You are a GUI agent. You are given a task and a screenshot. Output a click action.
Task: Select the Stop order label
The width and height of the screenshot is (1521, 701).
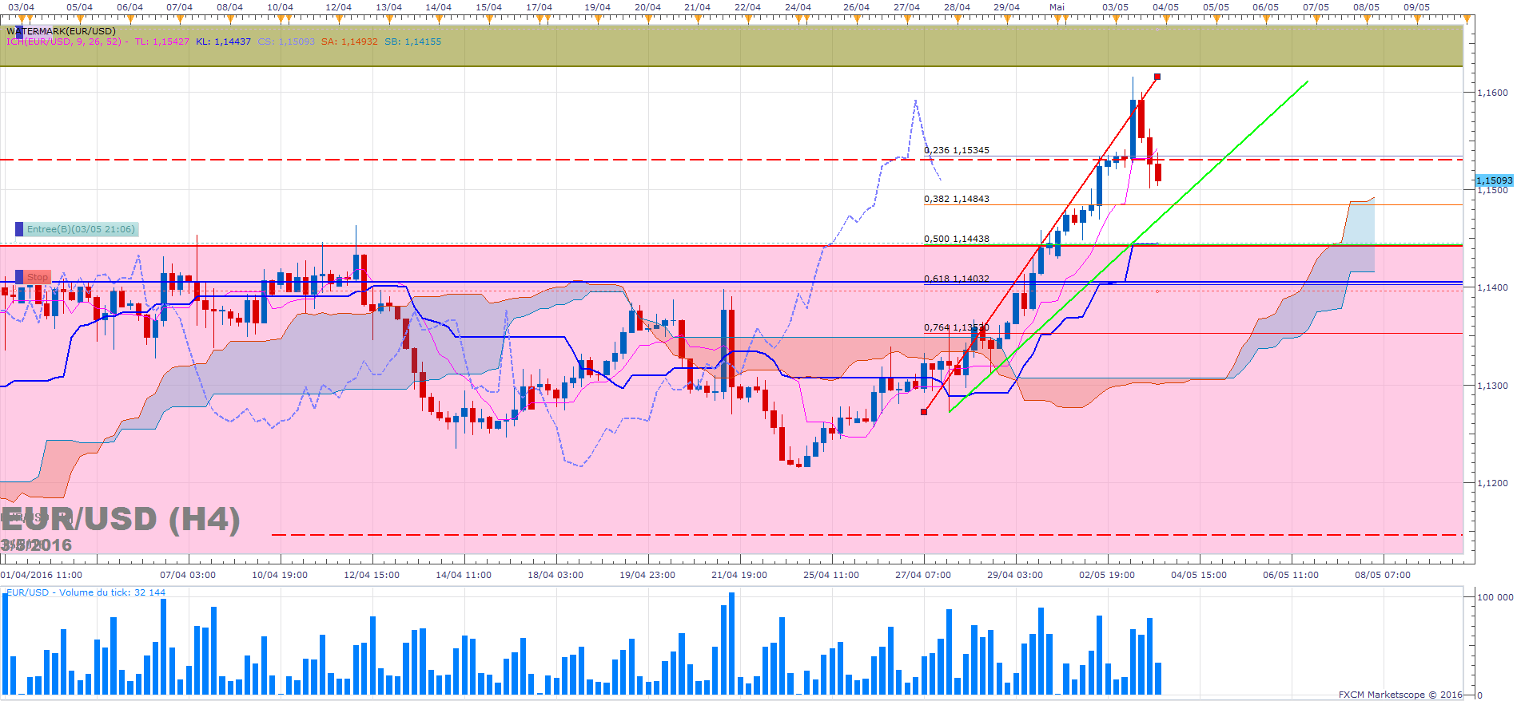pos(38,277)
